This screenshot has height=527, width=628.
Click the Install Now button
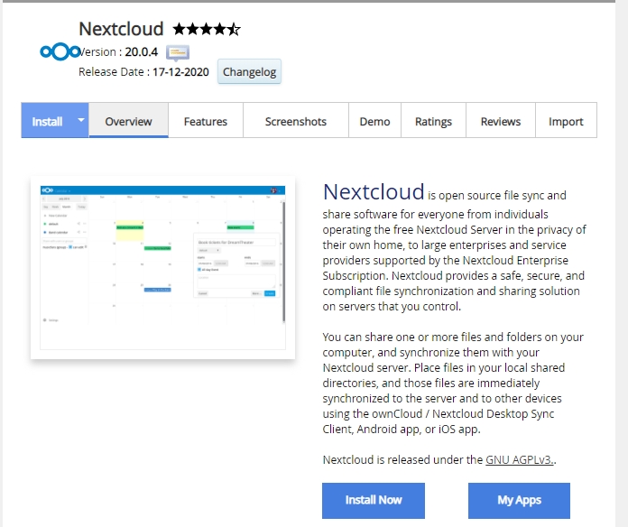click(374, 500)
